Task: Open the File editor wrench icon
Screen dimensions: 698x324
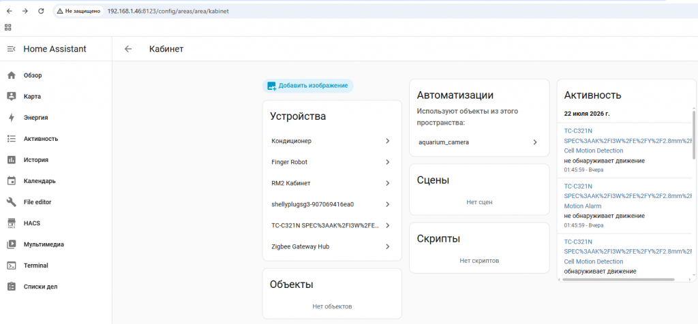Action: point(12,202)
